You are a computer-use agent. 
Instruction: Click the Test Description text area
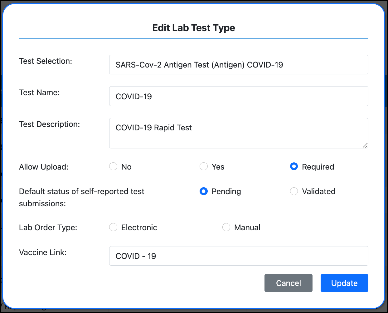pyautogui.click(x=239, y=133)
